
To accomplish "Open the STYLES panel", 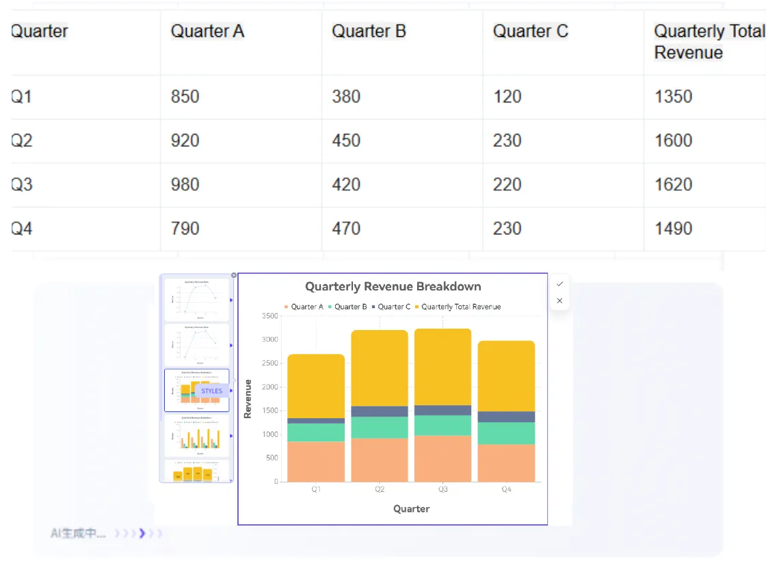I will click(211, 391).
